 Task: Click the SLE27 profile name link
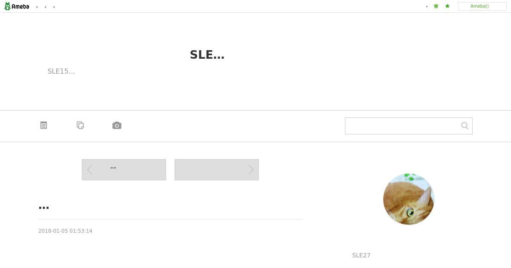[x=361, y=255]
